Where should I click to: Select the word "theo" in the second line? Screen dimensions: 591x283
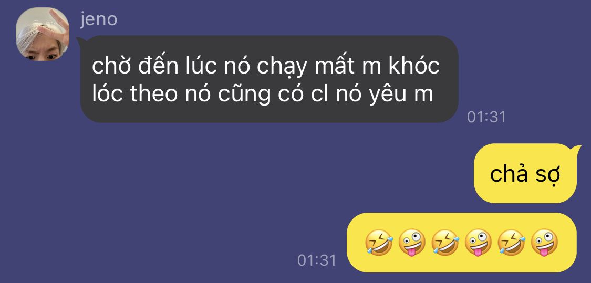click(x=154, y=94)
